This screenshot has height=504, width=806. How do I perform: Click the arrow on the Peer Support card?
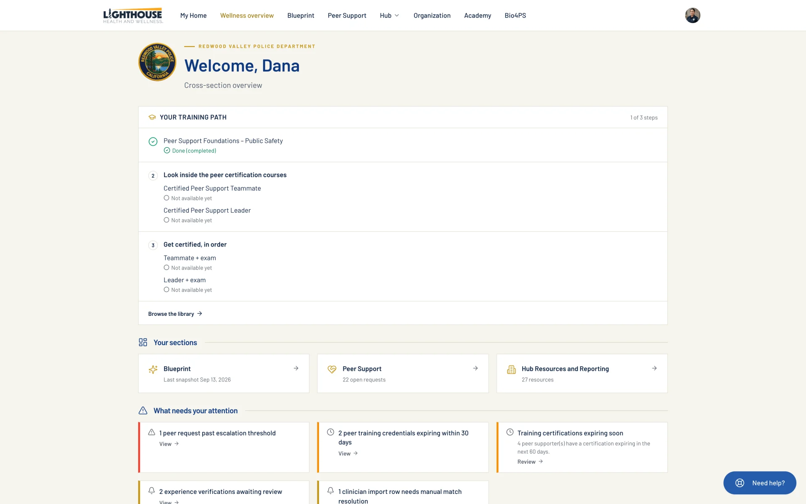(x=475, y=368)
